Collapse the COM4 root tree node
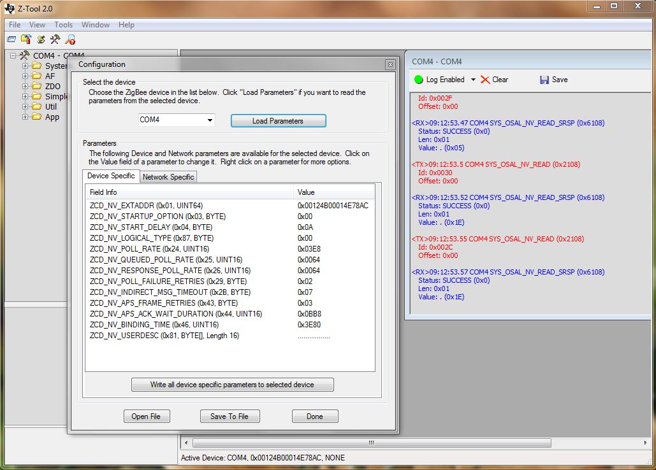 [13, 55]
